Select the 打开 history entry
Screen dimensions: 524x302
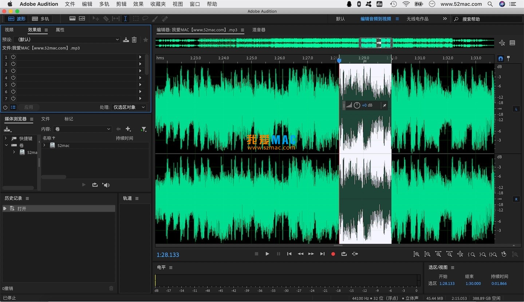pyautogui.click(x=59, y=208)
